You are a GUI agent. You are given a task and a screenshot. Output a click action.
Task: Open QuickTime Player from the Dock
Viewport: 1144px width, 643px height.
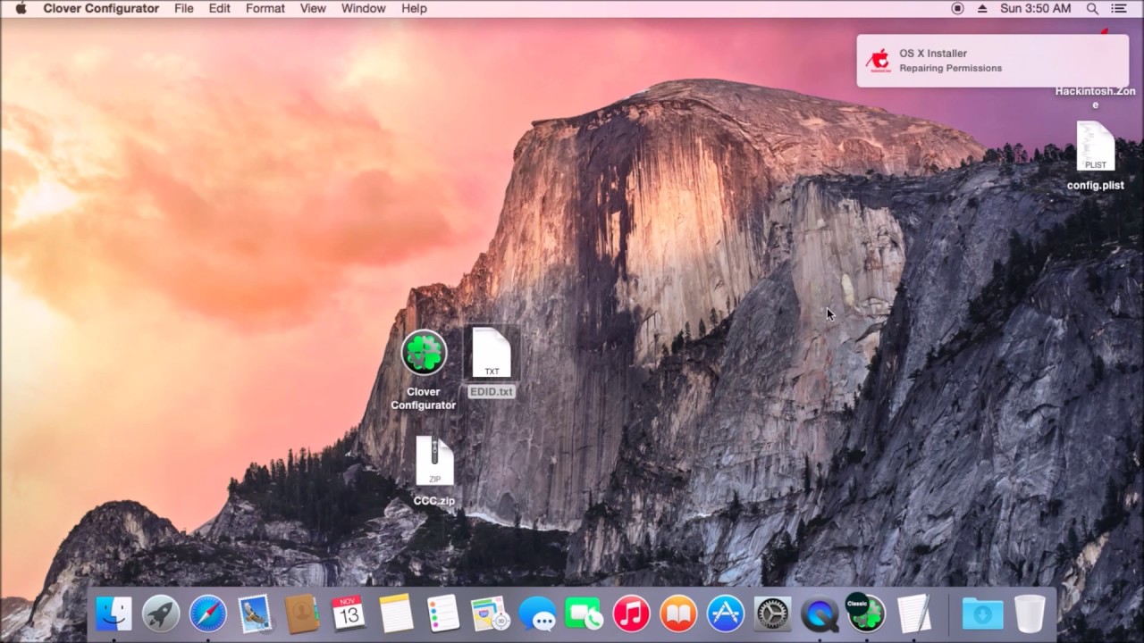[x=820, y=614]
